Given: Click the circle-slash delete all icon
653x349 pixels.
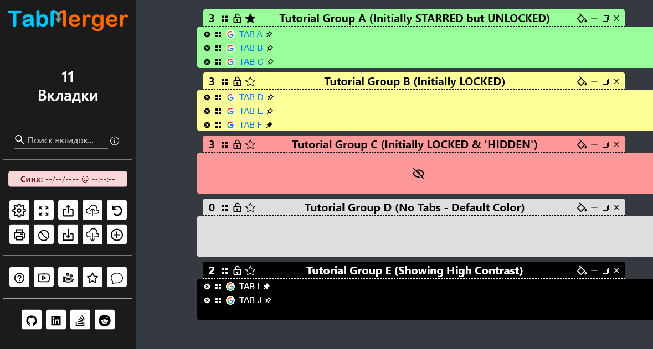Looking at the screenshot, I should click(x=44, y=235).
